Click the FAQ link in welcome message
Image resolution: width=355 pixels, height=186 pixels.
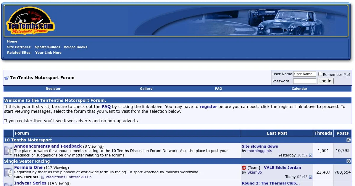pos(106,107)
